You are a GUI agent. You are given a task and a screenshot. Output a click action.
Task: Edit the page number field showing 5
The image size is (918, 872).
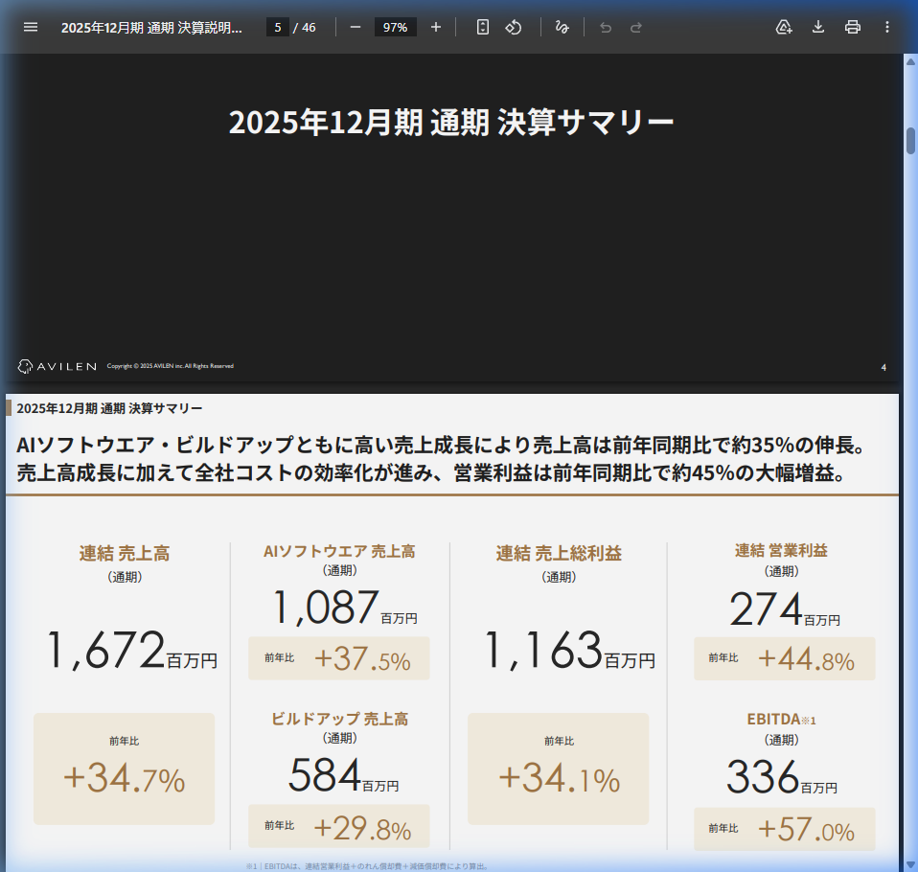point(278,27)
